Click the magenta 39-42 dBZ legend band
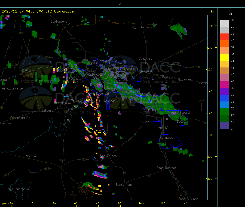This screenshot has width=245, height=207. coord(224,84)
